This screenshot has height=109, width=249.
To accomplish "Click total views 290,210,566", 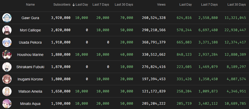I will pos(154,30).
